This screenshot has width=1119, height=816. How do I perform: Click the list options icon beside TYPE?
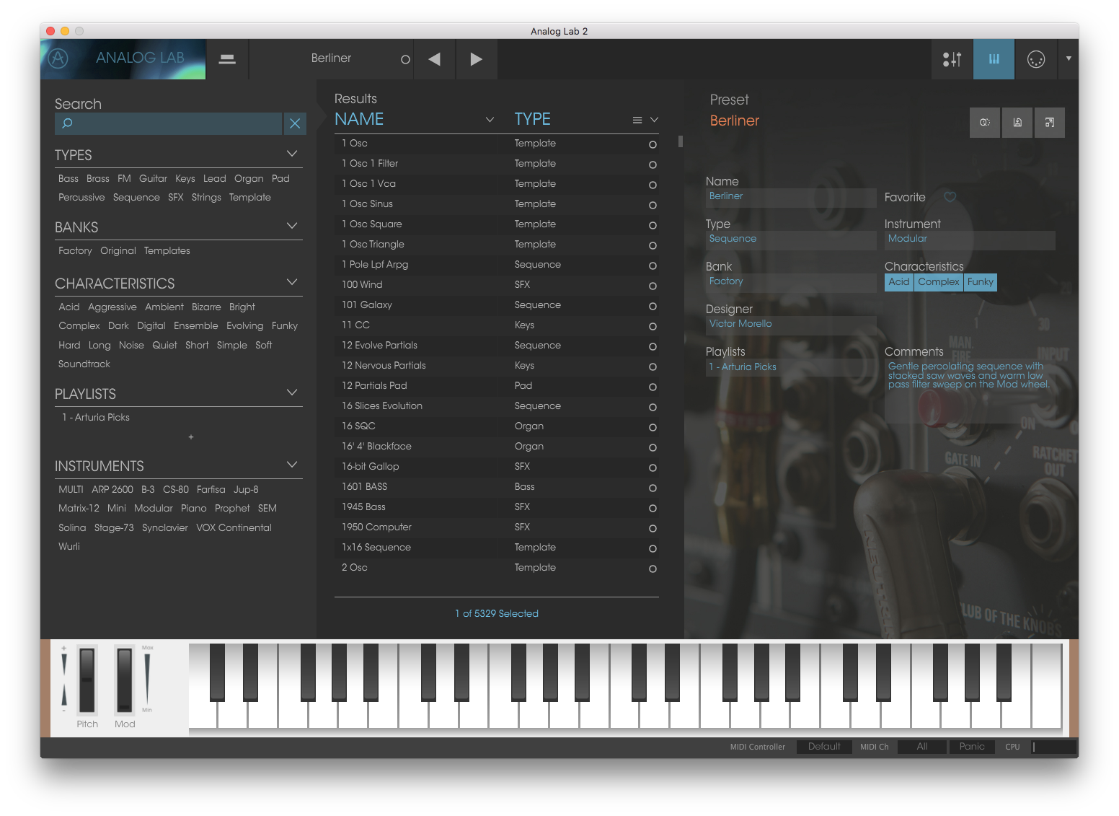637,120
